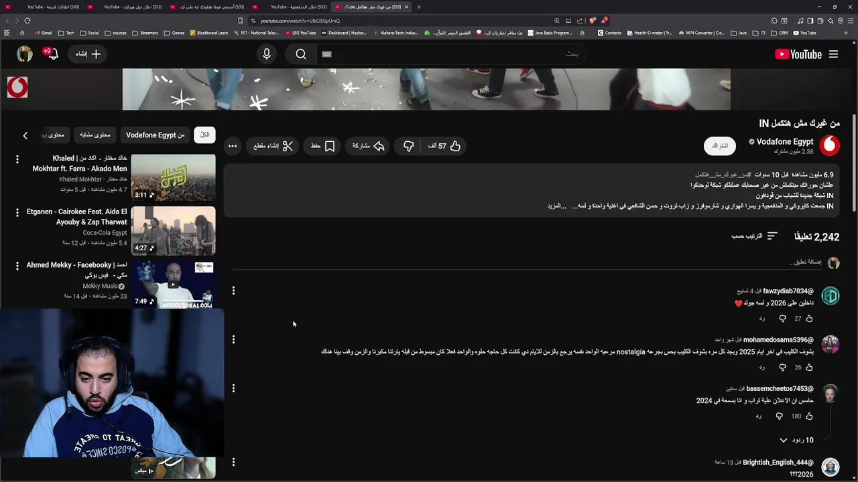Open Khaled Mokhtar Akado Men thumbnail
Viewport: 858px width, 482px height.
173,177
